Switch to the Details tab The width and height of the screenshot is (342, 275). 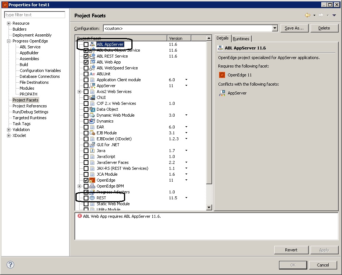click(222, 38)
